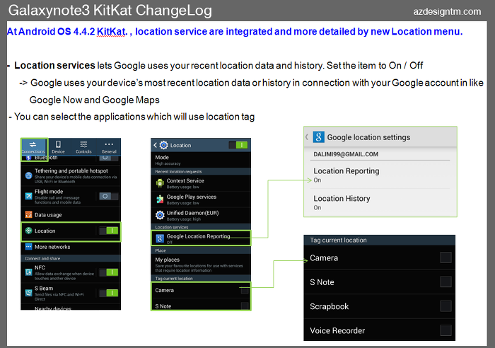495x348 pixels.
Task: Open Location Reporting setting
Action: [x=380, y=175]
